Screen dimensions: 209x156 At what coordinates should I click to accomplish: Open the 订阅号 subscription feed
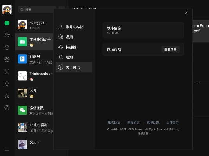point(34,59)
